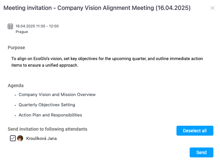Click the purpose description about EcoGlo's vision
Viewport: 220px width, 163px height.
pyautogui.click(x=107, y=62)
